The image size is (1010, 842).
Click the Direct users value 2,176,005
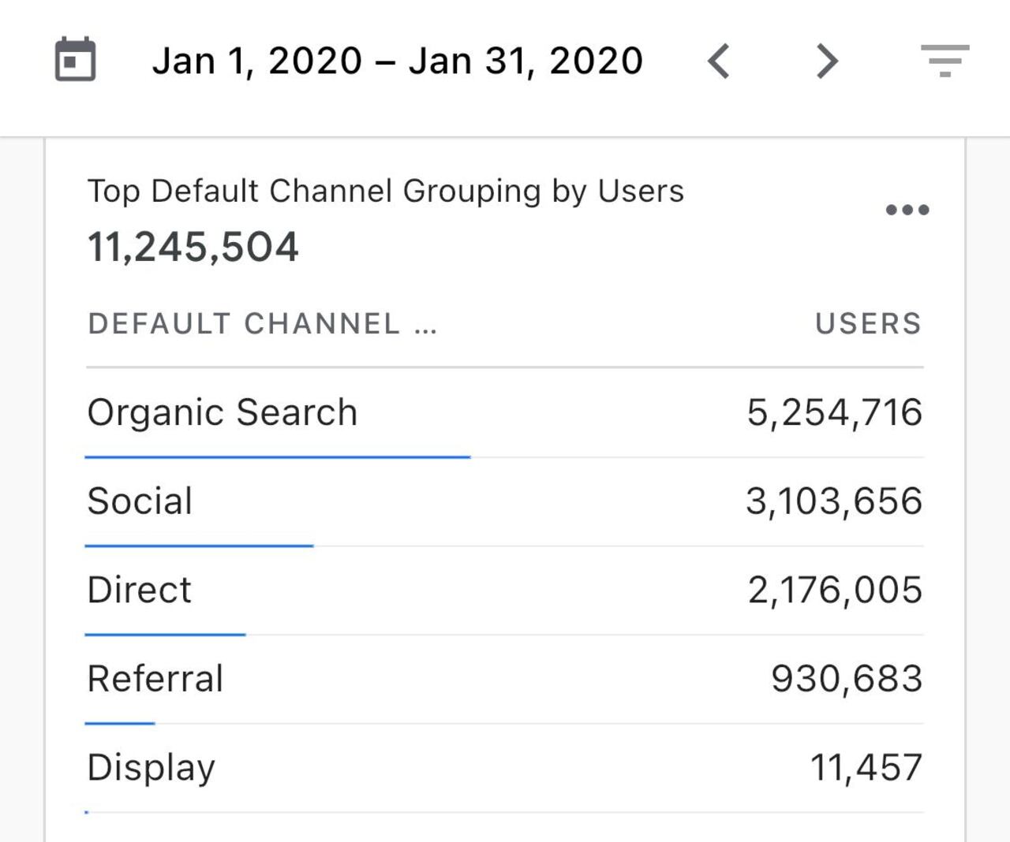(835, 590)
